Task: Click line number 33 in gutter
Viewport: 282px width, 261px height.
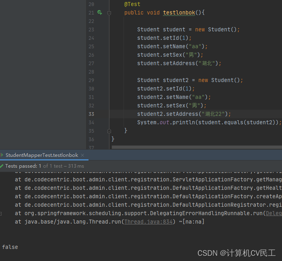Action: coord(91,114)
